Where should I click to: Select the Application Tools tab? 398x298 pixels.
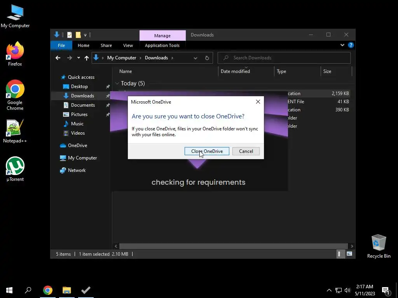coord(162,45)
